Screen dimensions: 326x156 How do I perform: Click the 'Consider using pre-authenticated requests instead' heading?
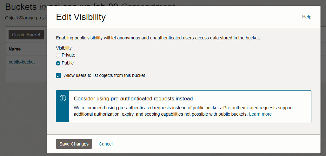coord(133,98)
